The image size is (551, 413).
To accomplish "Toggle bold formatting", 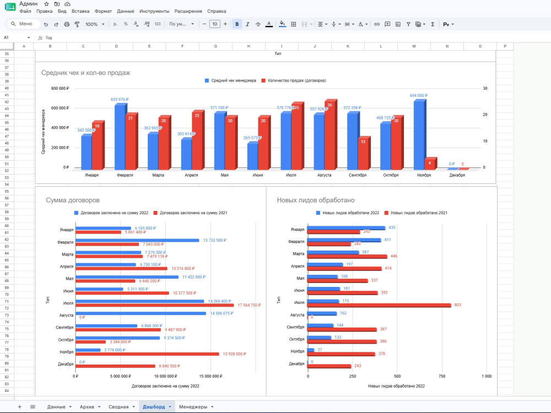I will [237, 24].
